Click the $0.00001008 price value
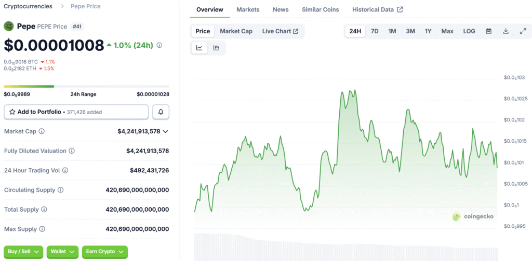 (x=54, y=46)
